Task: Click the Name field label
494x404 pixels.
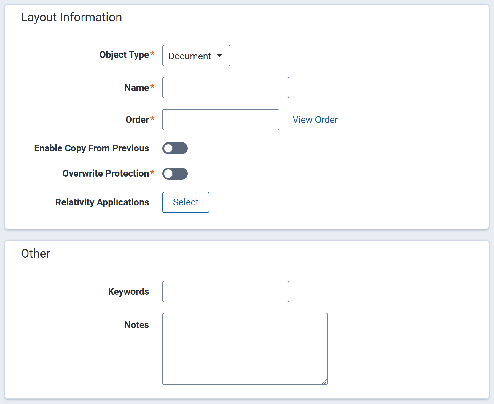Action: coord(137,88)
